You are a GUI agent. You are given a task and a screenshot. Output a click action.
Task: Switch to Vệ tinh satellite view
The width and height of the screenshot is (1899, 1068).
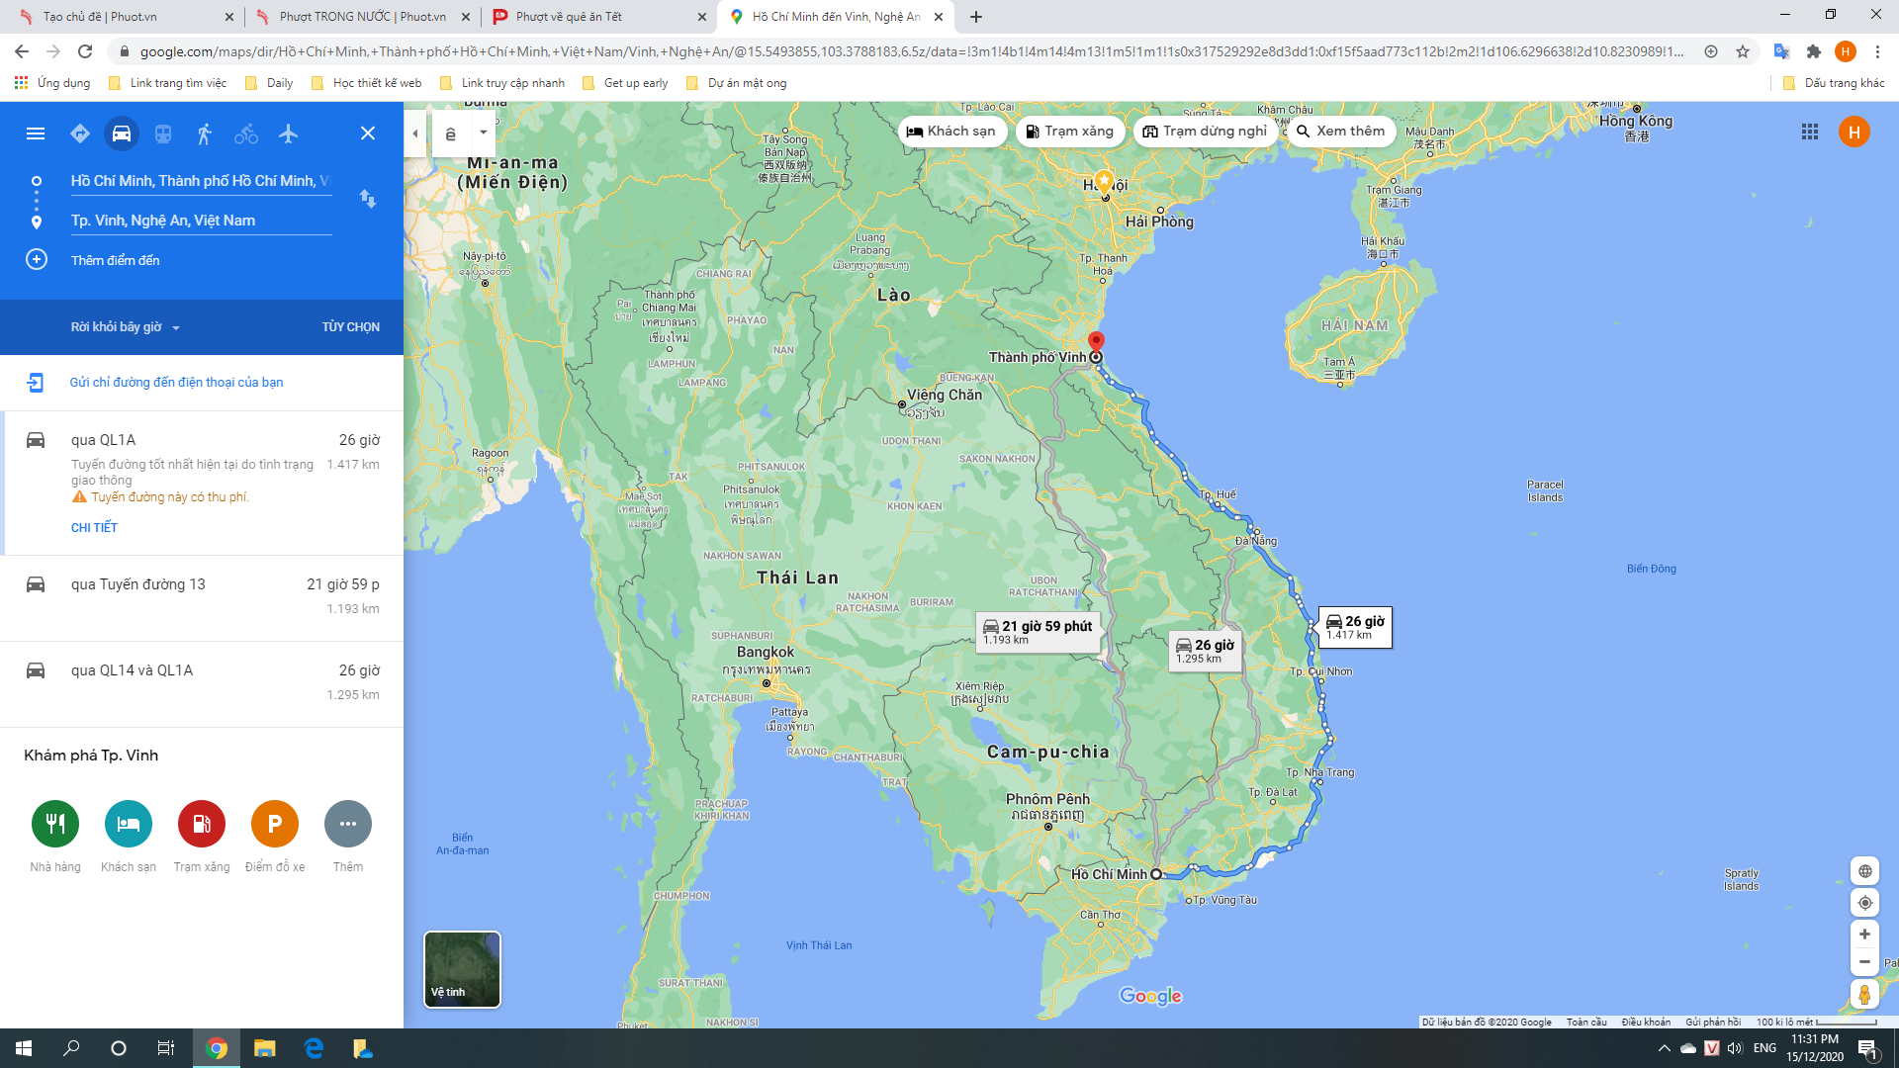[462, 969]
